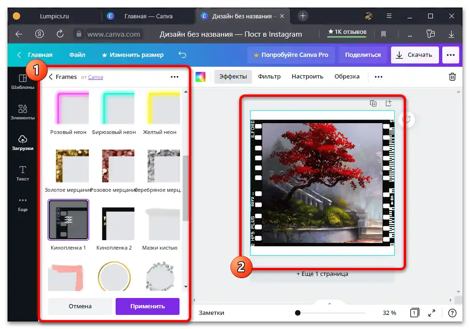Open the toolbar three-dot overflow menu
The width and height of the screenshot is (470, 329).
click(378, 77)
